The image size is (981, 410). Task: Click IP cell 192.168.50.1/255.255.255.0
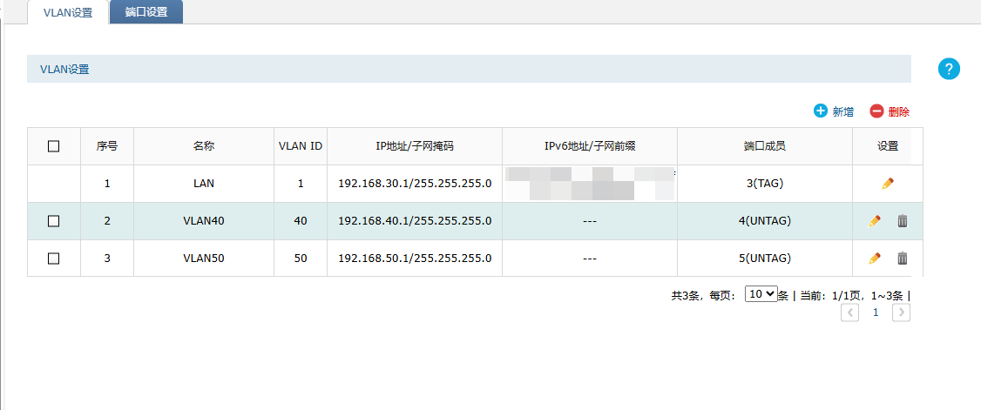pos(415,259)
